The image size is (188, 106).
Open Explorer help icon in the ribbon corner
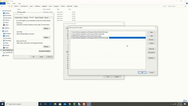tap(187, 3)
